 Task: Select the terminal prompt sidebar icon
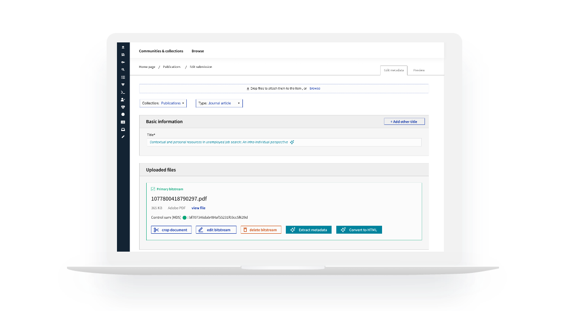123,92
